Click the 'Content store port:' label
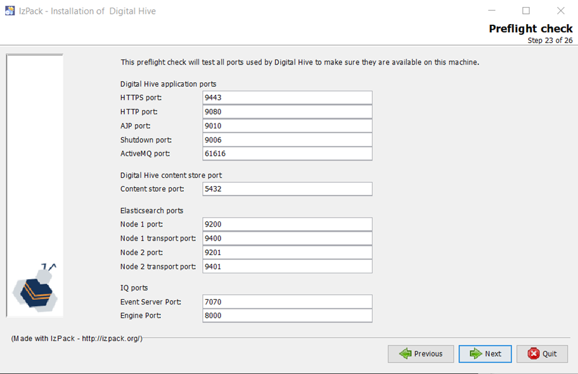578x374 pixels. (x=152, y=189)
